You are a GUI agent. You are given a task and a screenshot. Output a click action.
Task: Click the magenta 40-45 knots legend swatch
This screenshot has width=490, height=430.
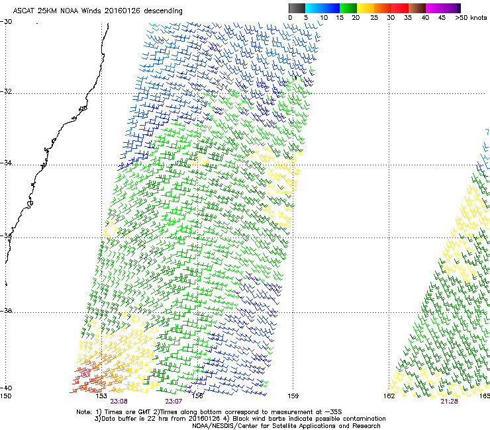(x=434, y=8)
